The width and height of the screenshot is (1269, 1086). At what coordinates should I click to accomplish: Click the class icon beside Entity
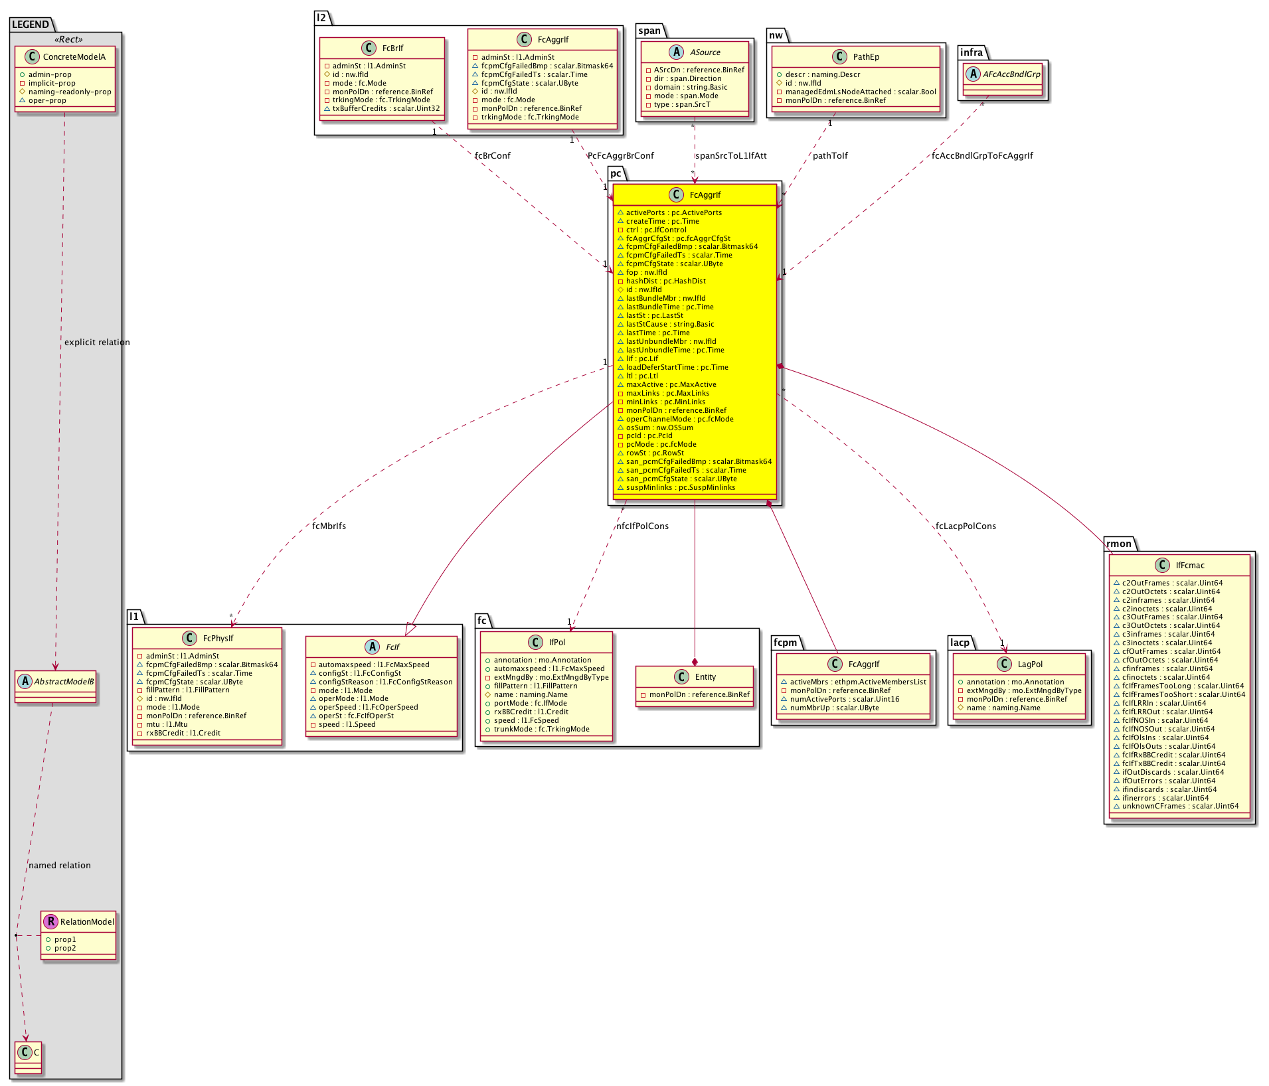click(x=681, y=677)
